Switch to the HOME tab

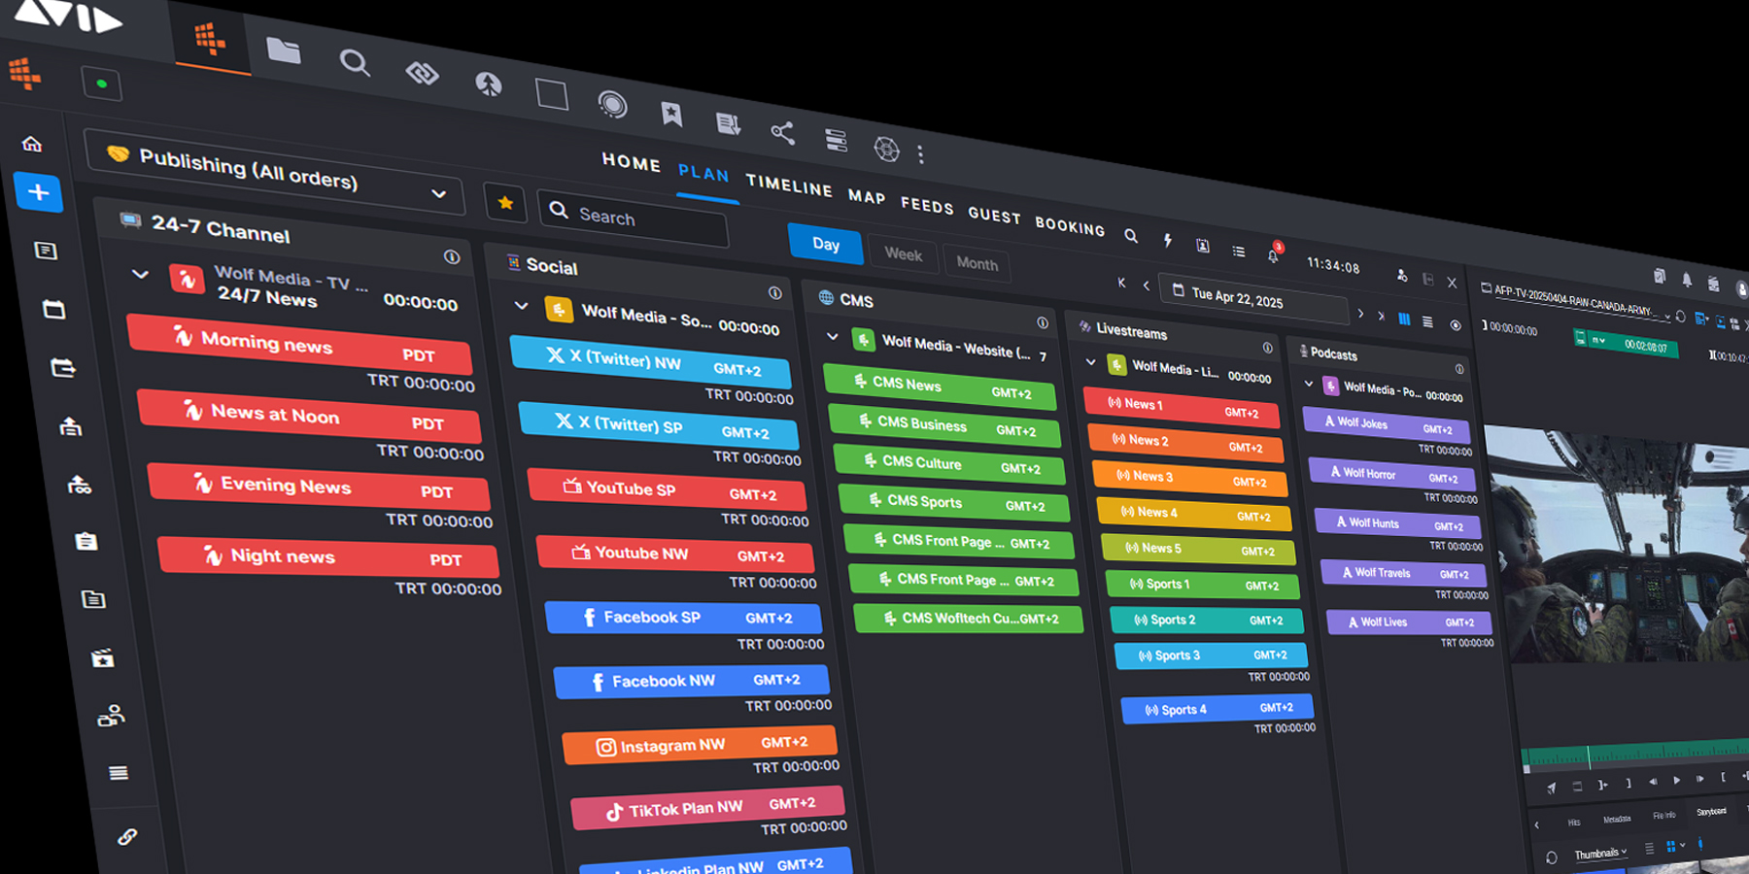click(x=631, y=162)
